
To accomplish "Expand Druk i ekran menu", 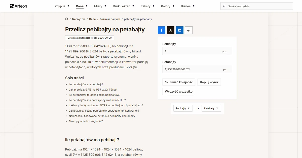I will click(124, 6).
